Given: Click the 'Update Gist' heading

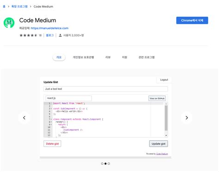Looking at the screenshot, I should (51, 82).
